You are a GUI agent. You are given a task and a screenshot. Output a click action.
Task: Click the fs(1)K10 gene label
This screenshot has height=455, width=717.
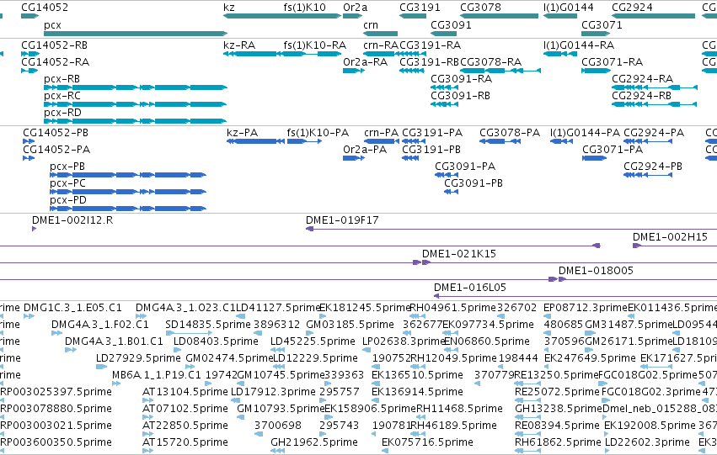click(x=304, y=8)
